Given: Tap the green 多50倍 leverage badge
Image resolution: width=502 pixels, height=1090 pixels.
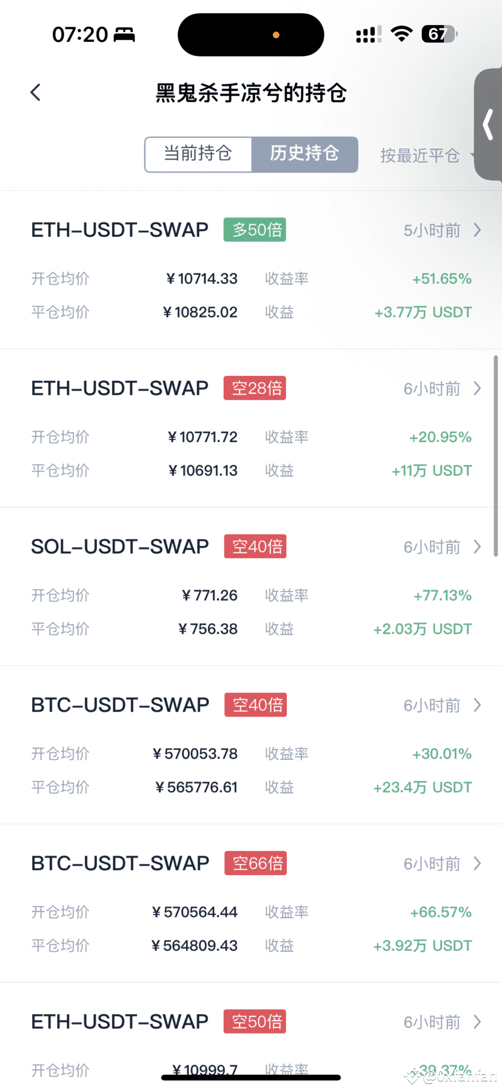Looking at the screenshot, I should [255, 230].
